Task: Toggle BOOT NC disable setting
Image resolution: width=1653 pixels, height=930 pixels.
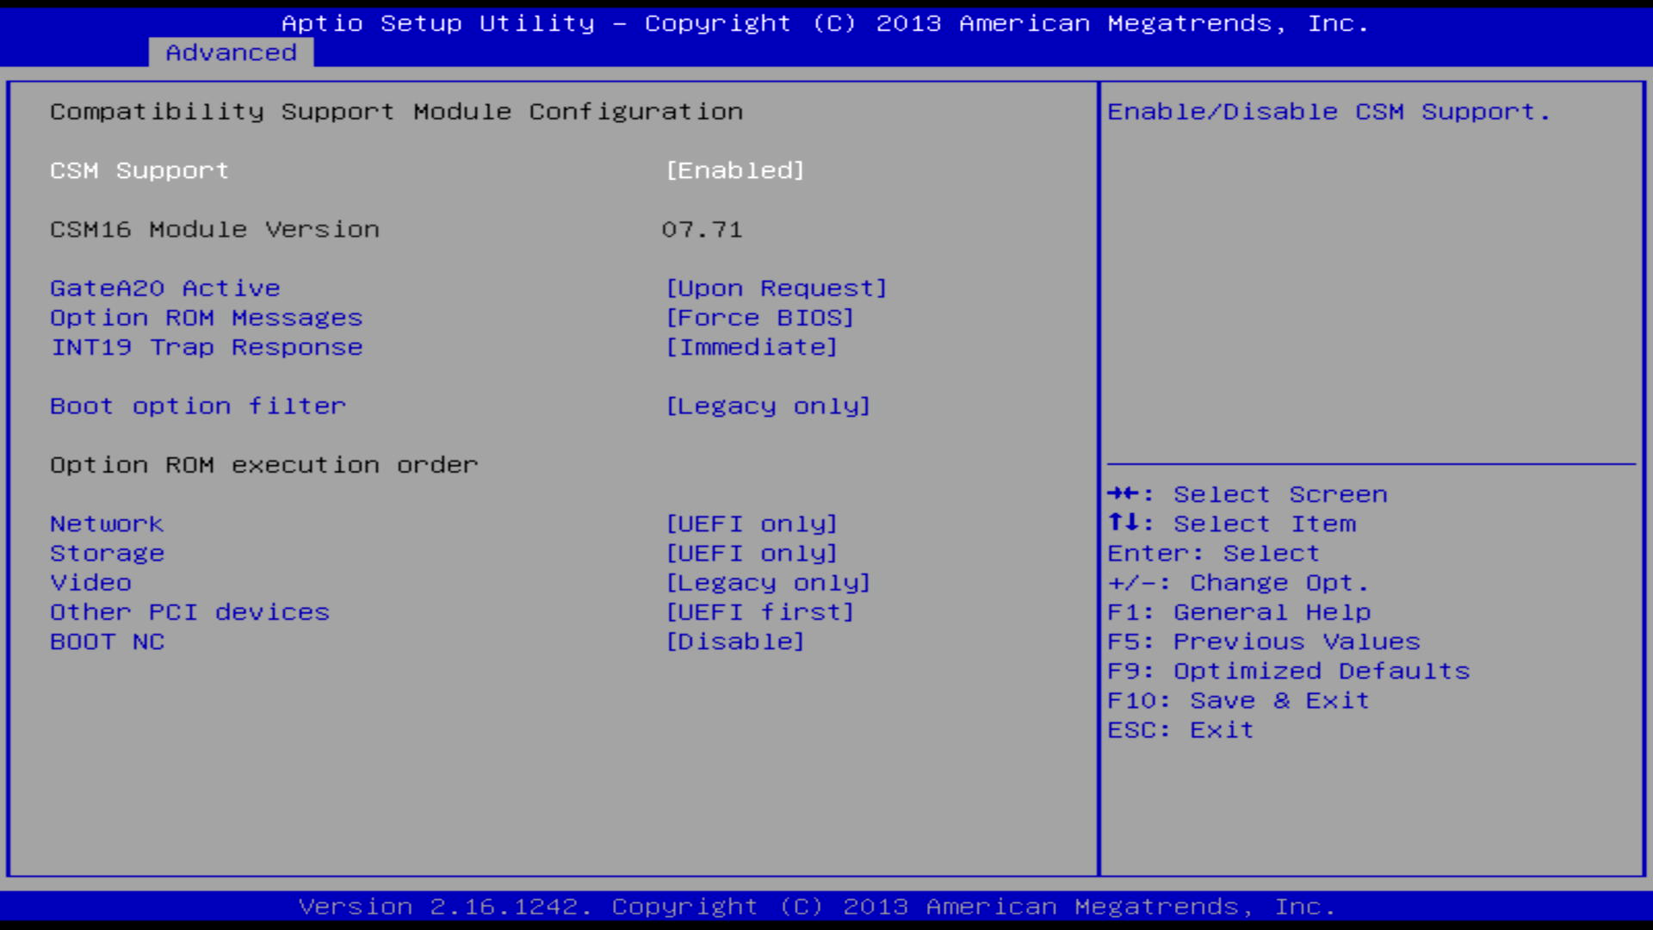Action: pos(731,642)
